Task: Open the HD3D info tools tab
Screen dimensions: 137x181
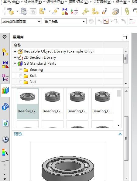Action: click(x=5, y=106)
